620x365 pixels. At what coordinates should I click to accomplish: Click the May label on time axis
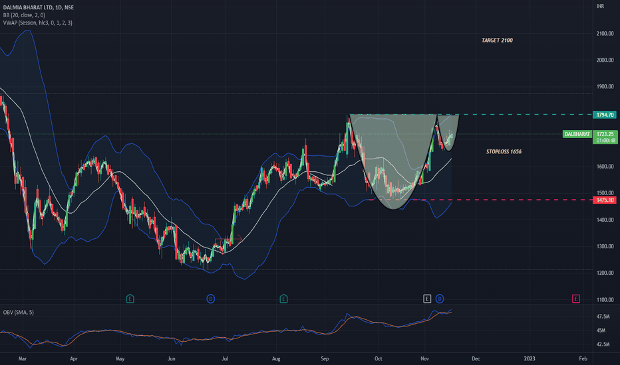click(120, 358)
